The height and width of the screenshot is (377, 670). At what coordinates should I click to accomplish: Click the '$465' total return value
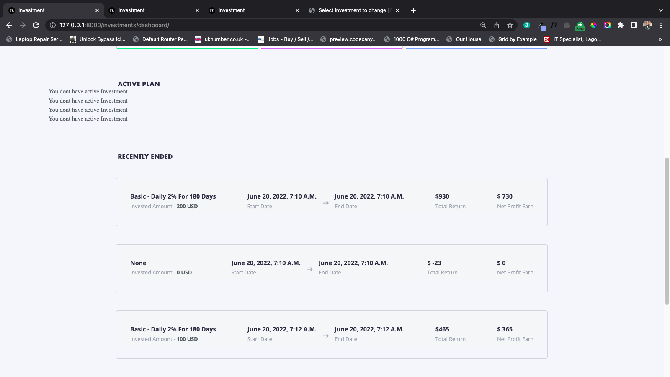pyautogui.click(x=442, y=329)
